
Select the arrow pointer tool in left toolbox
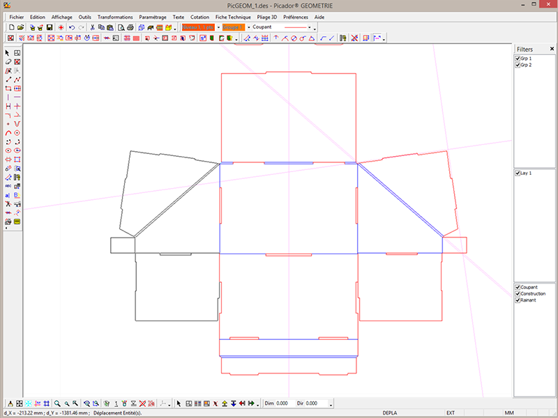coord(8,53)
